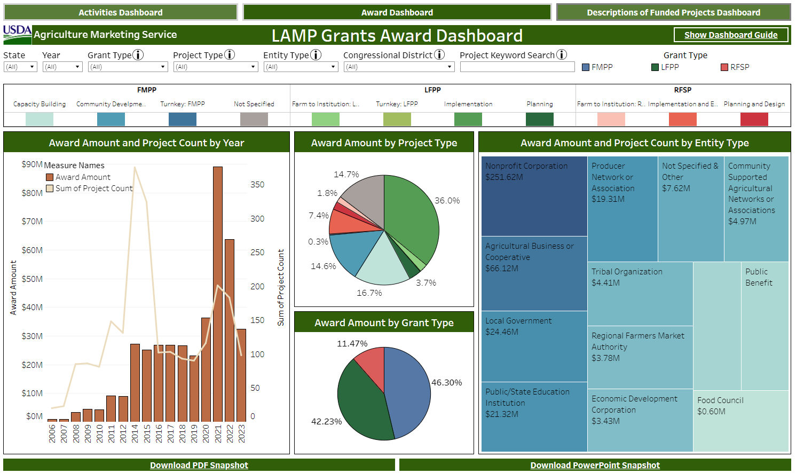796x473 pixels.
Task: Select the 2014 award amount bar
Action: pyautogui.click(x=135, y=383)
